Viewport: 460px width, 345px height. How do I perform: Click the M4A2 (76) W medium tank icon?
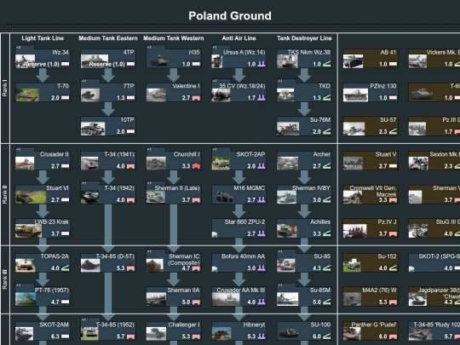(393, 302)
